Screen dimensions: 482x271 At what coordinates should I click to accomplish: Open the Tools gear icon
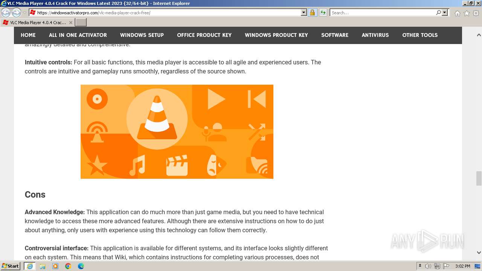(476, 13)
